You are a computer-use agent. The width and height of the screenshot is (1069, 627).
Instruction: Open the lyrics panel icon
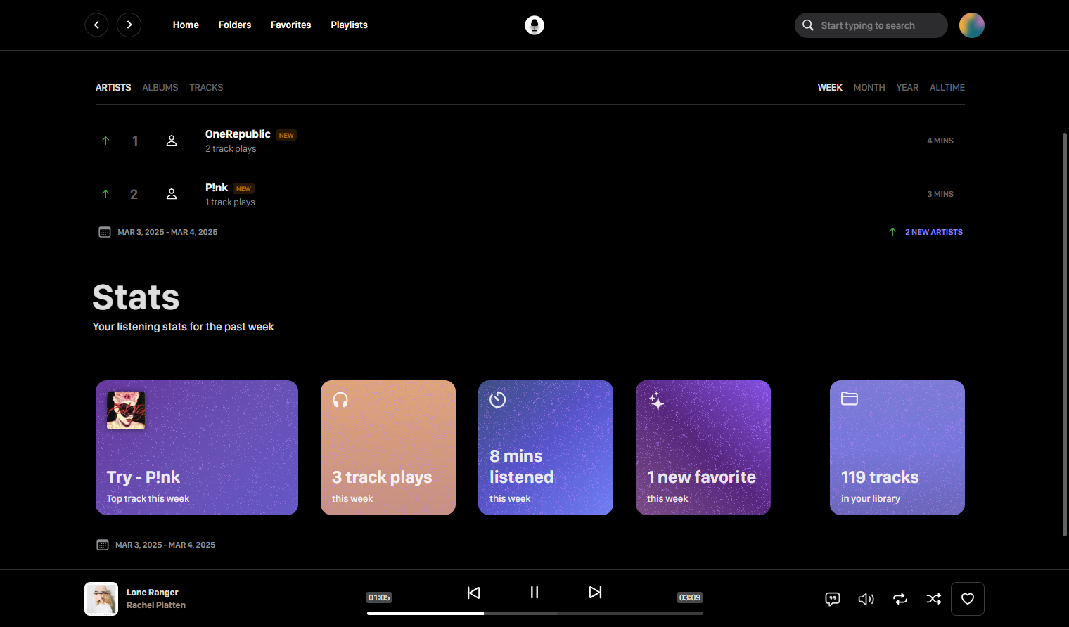833,599
